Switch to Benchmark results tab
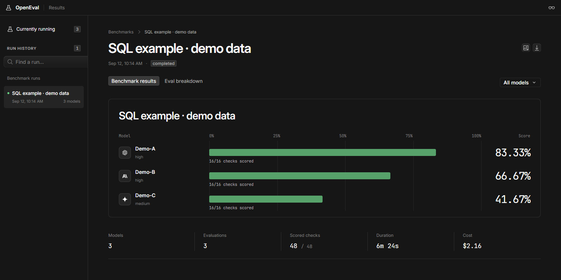The height and width of the screenshot is (280, 561). click(134, 81)
